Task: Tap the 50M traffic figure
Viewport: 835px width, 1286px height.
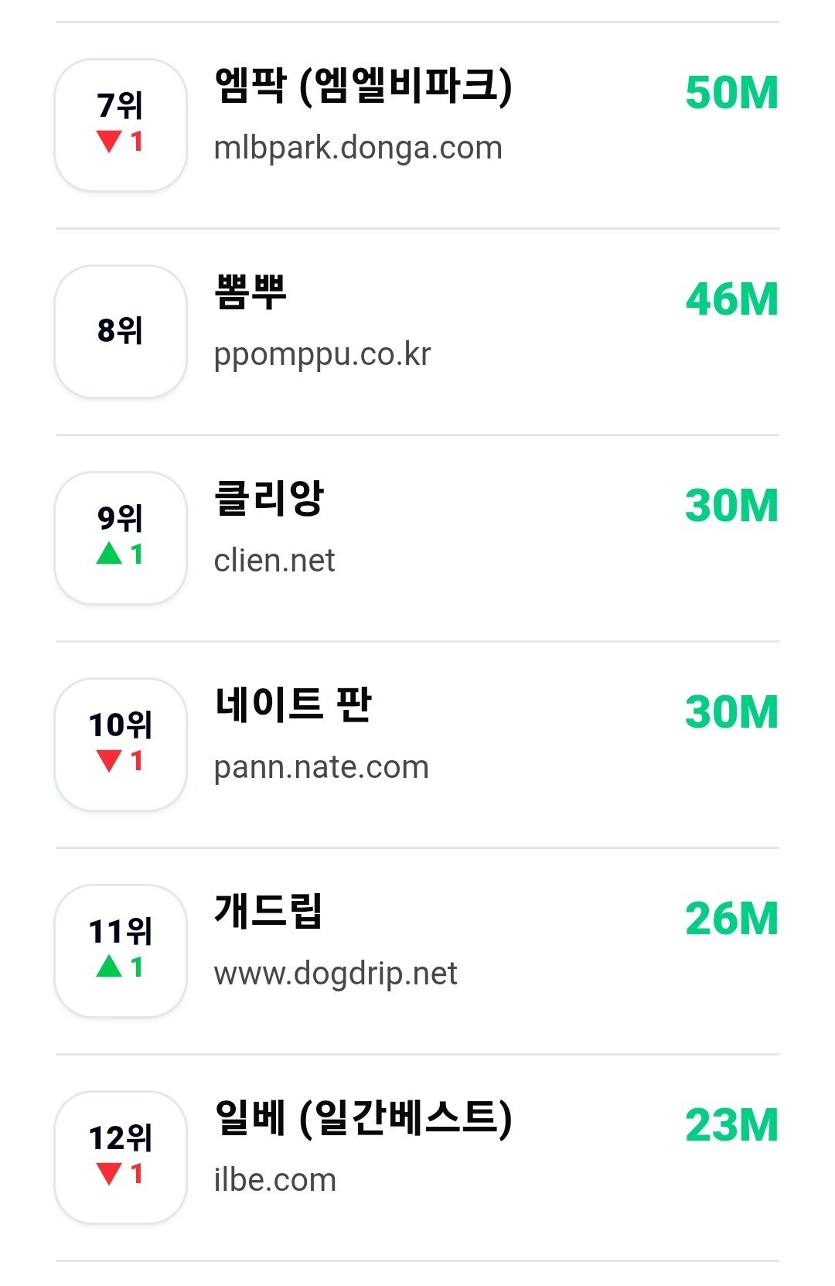Action: [731, 93]
